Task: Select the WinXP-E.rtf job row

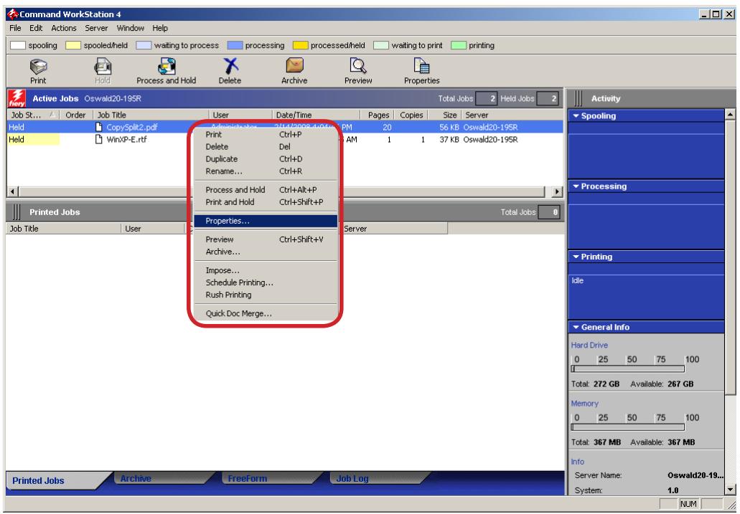Action: [285, 140]
